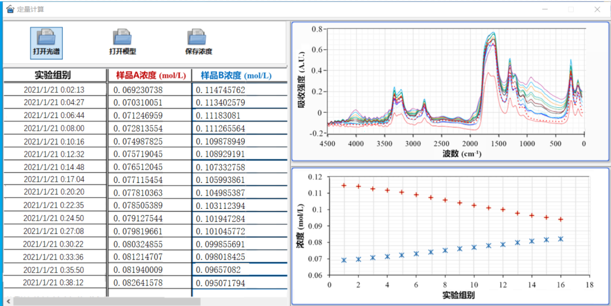Click the app icon in title bar
The height and width of the screenshot is (306, 611).
9,9
